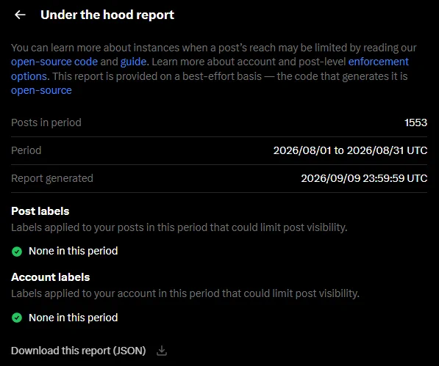Click the "Posts in period" label
This screenshot has height=366, width=439.
[46, 122]
